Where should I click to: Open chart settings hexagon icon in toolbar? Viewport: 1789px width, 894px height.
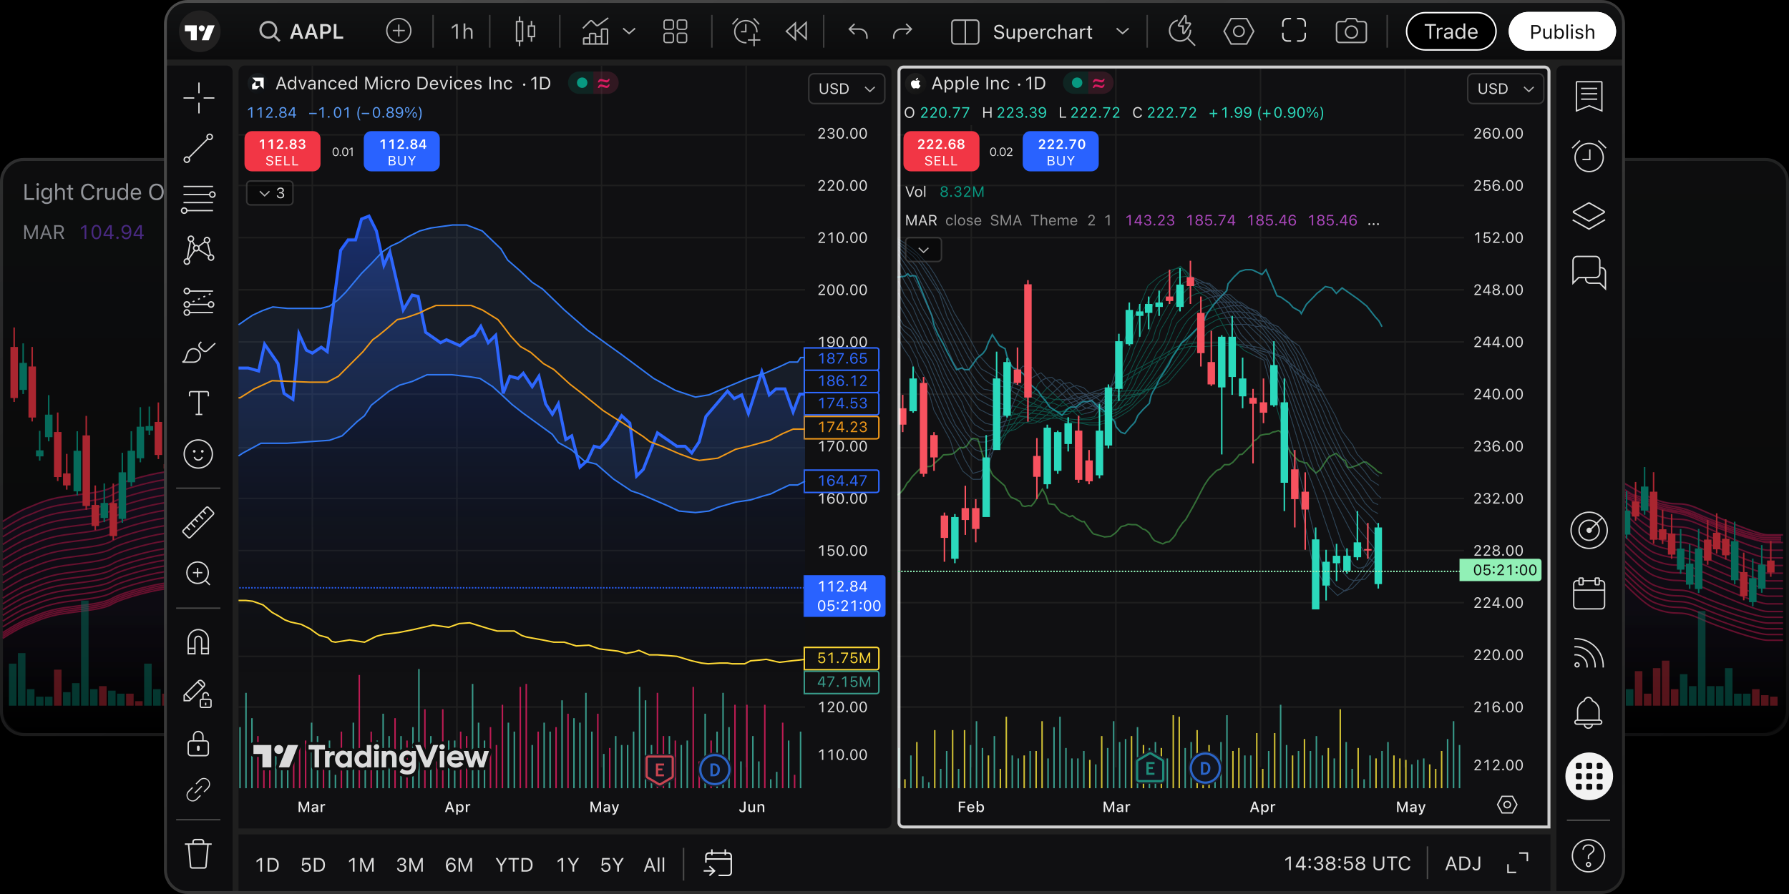point(1239,31)
